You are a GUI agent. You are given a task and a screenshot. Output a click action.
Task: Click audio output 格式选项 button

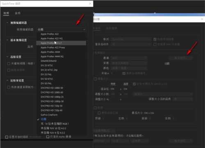(x=181, y=141)
